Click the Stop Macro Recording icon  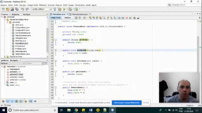130,18
